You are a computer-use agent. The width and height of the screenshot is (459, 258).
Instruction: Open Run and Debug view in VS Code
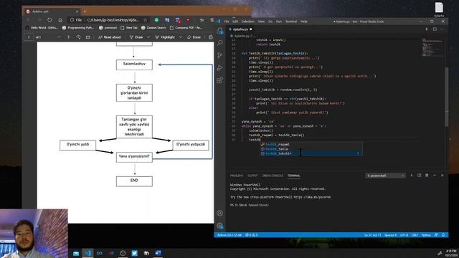click(x=220, y=68)
